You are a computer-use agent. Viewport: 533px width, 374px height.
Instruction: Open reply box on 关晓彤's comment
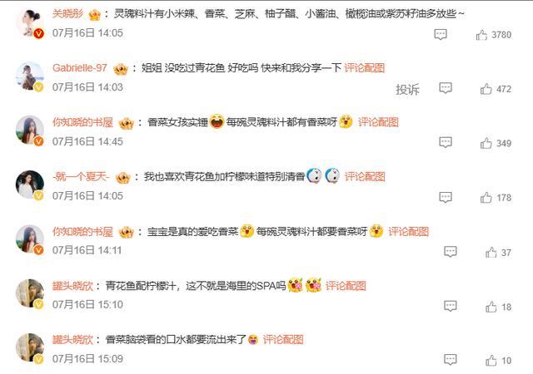point(441,34)
